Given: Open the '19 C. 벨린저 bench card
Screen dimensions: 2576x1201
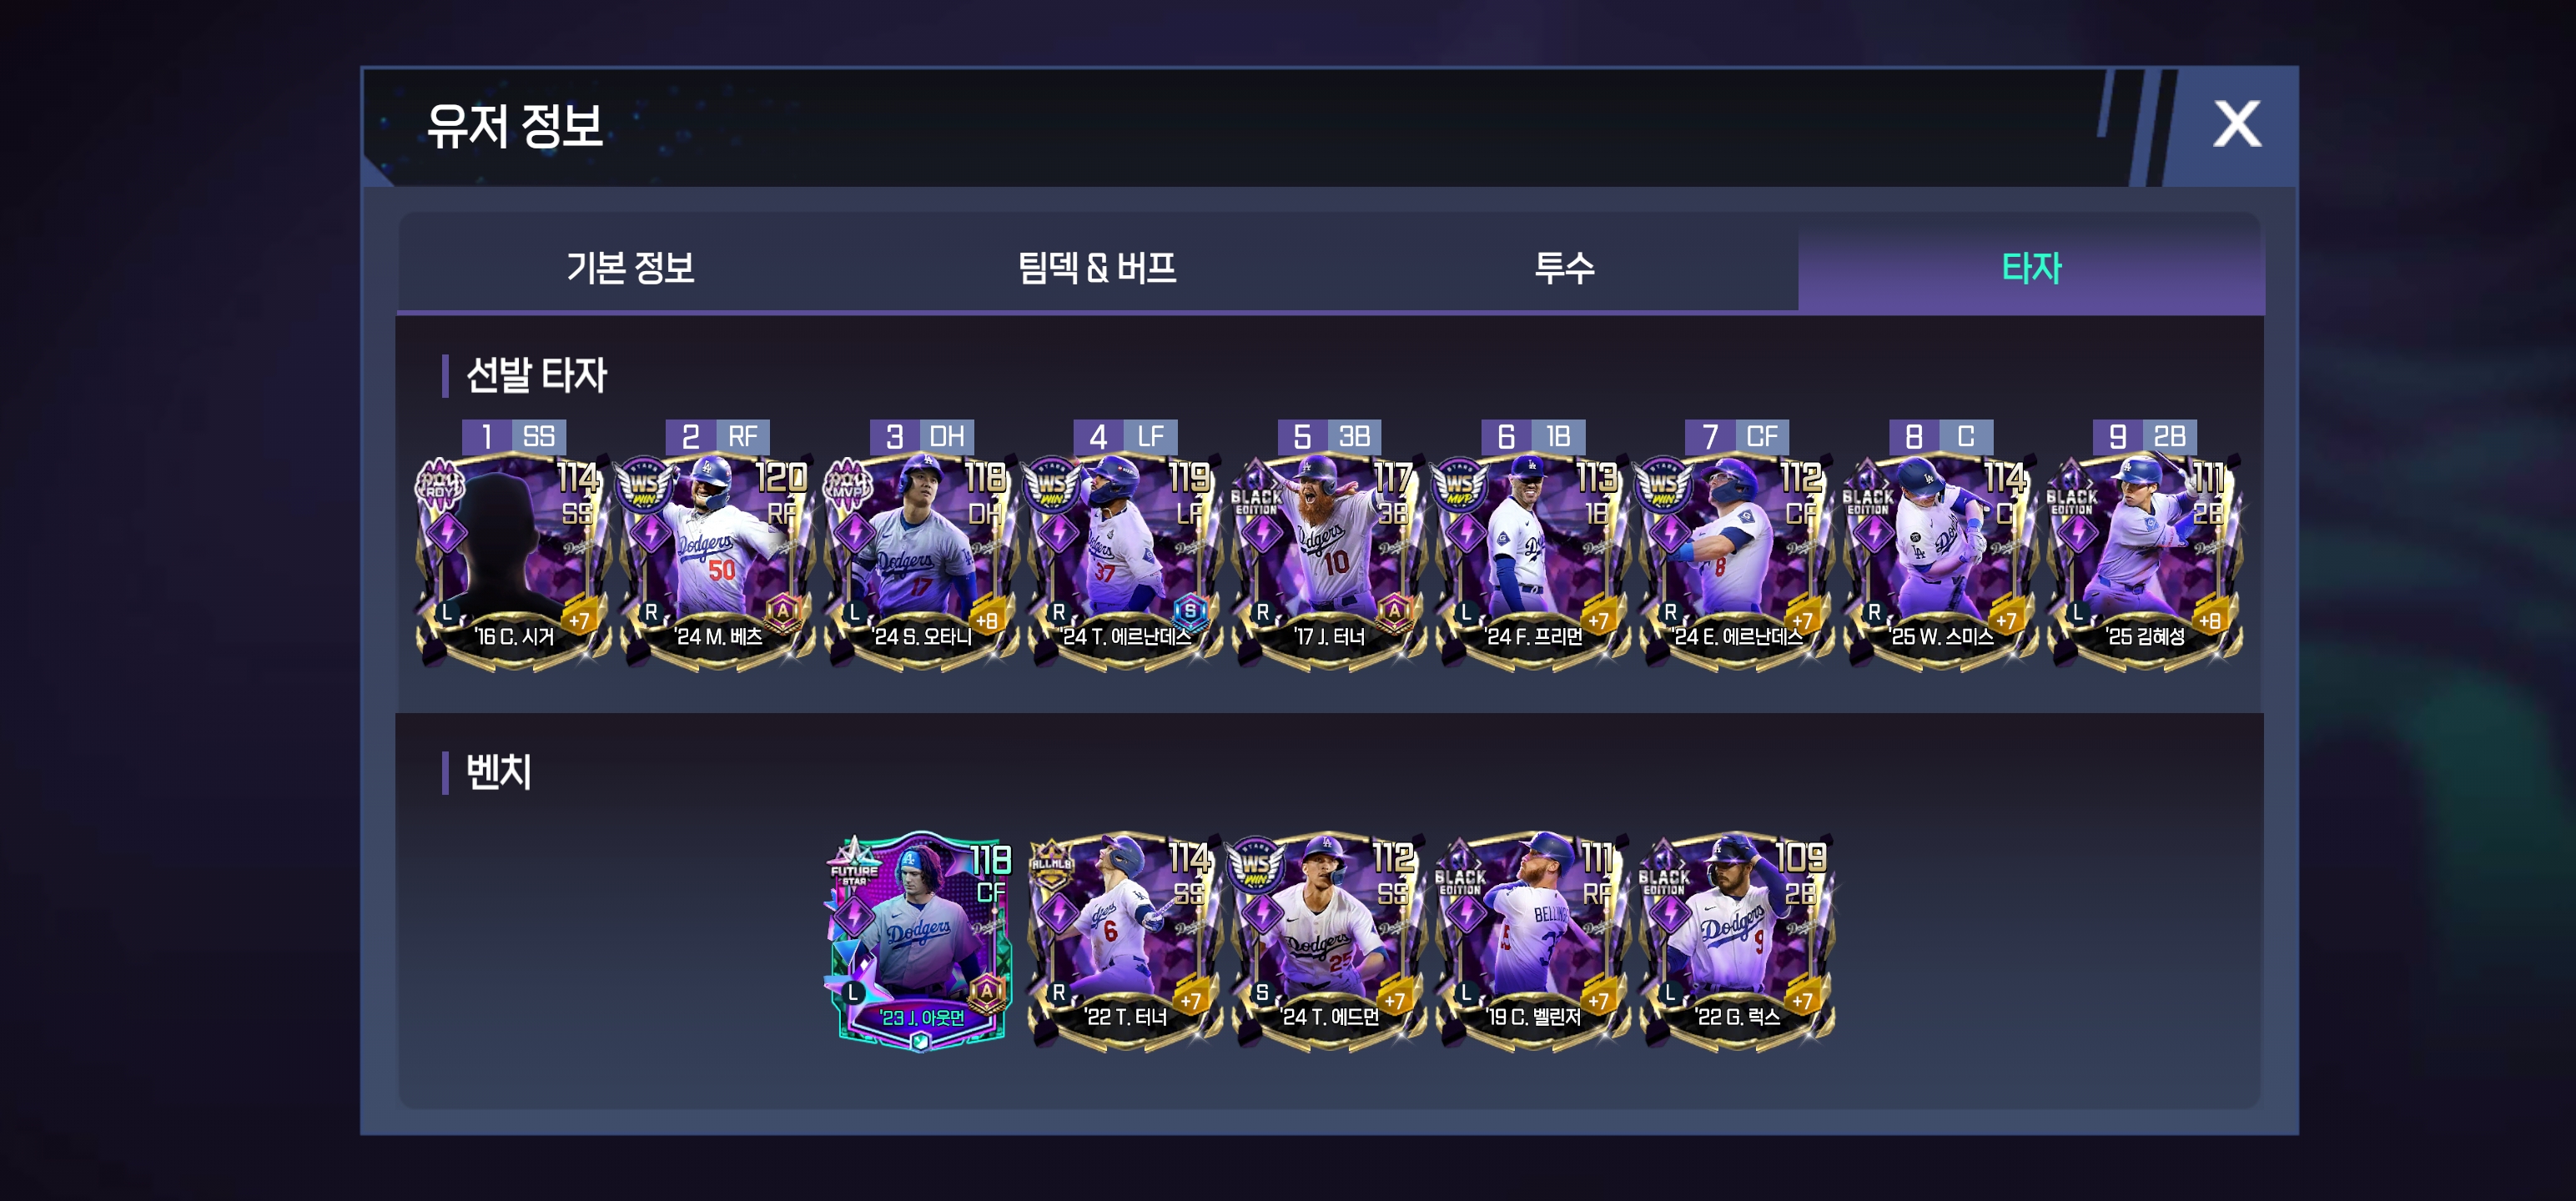Looking at the screenshot, I should 1534,940.
